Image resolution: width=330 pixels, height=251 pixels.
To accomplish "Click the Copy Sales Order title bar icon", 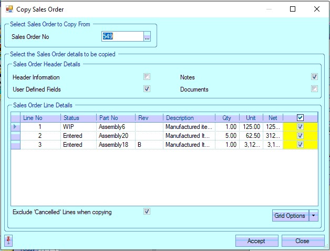I will [x=9, y=9].
